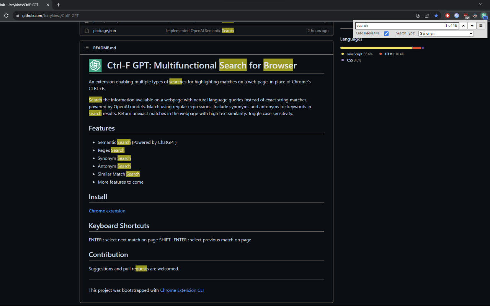Open the Search Type dropdown
Screen dimensions: 490x306
click(x=446, y=34)
